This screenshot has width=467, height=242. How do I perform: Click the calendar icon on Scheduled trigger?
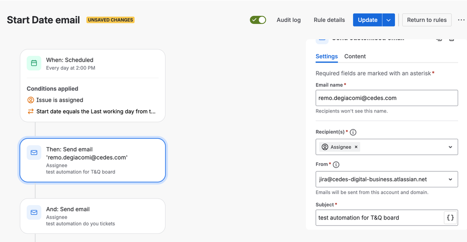pyautogui.click(x=34, y=63)
